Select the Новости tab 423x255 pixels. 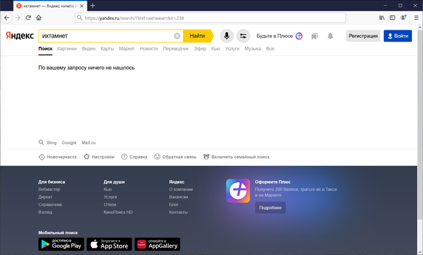pyautogui.click(x=149, y=49)
